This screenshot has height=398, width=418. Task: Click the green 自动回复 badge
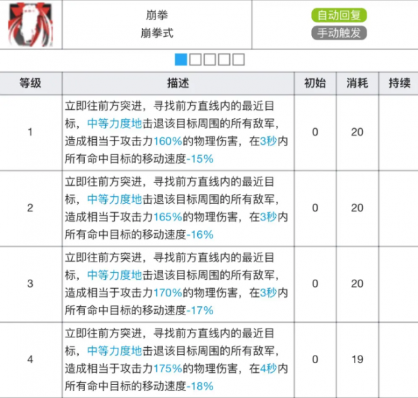click(x=341, y=15)
